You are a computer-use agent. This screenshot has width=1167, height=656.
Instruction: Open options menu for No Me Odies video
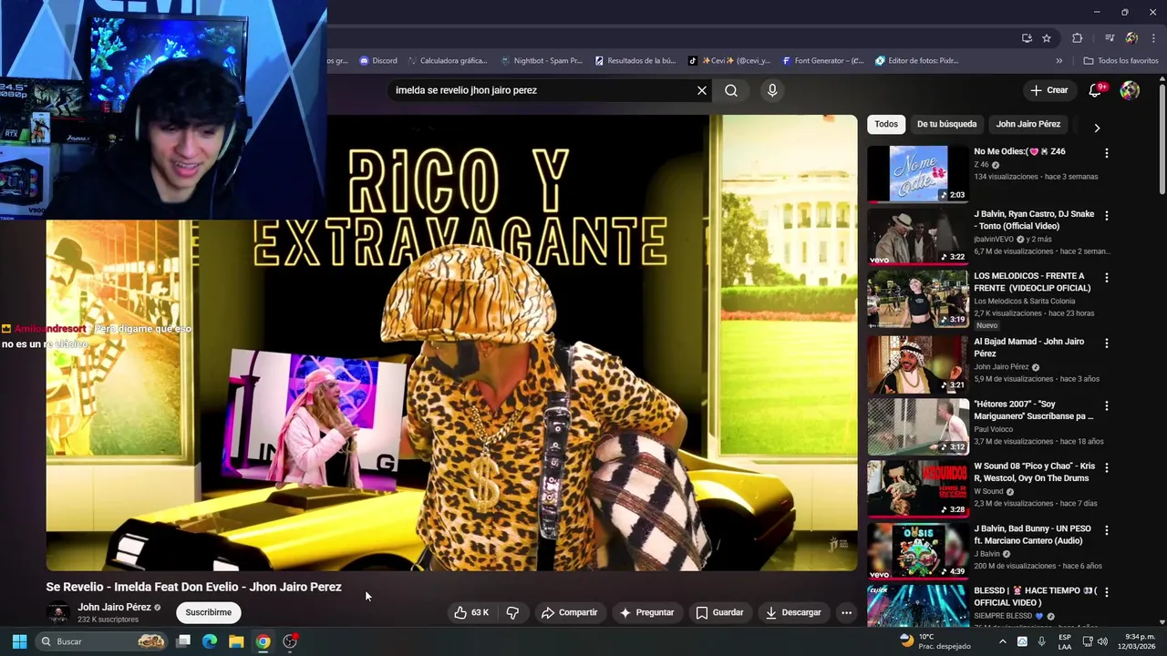pos(1106,153)
